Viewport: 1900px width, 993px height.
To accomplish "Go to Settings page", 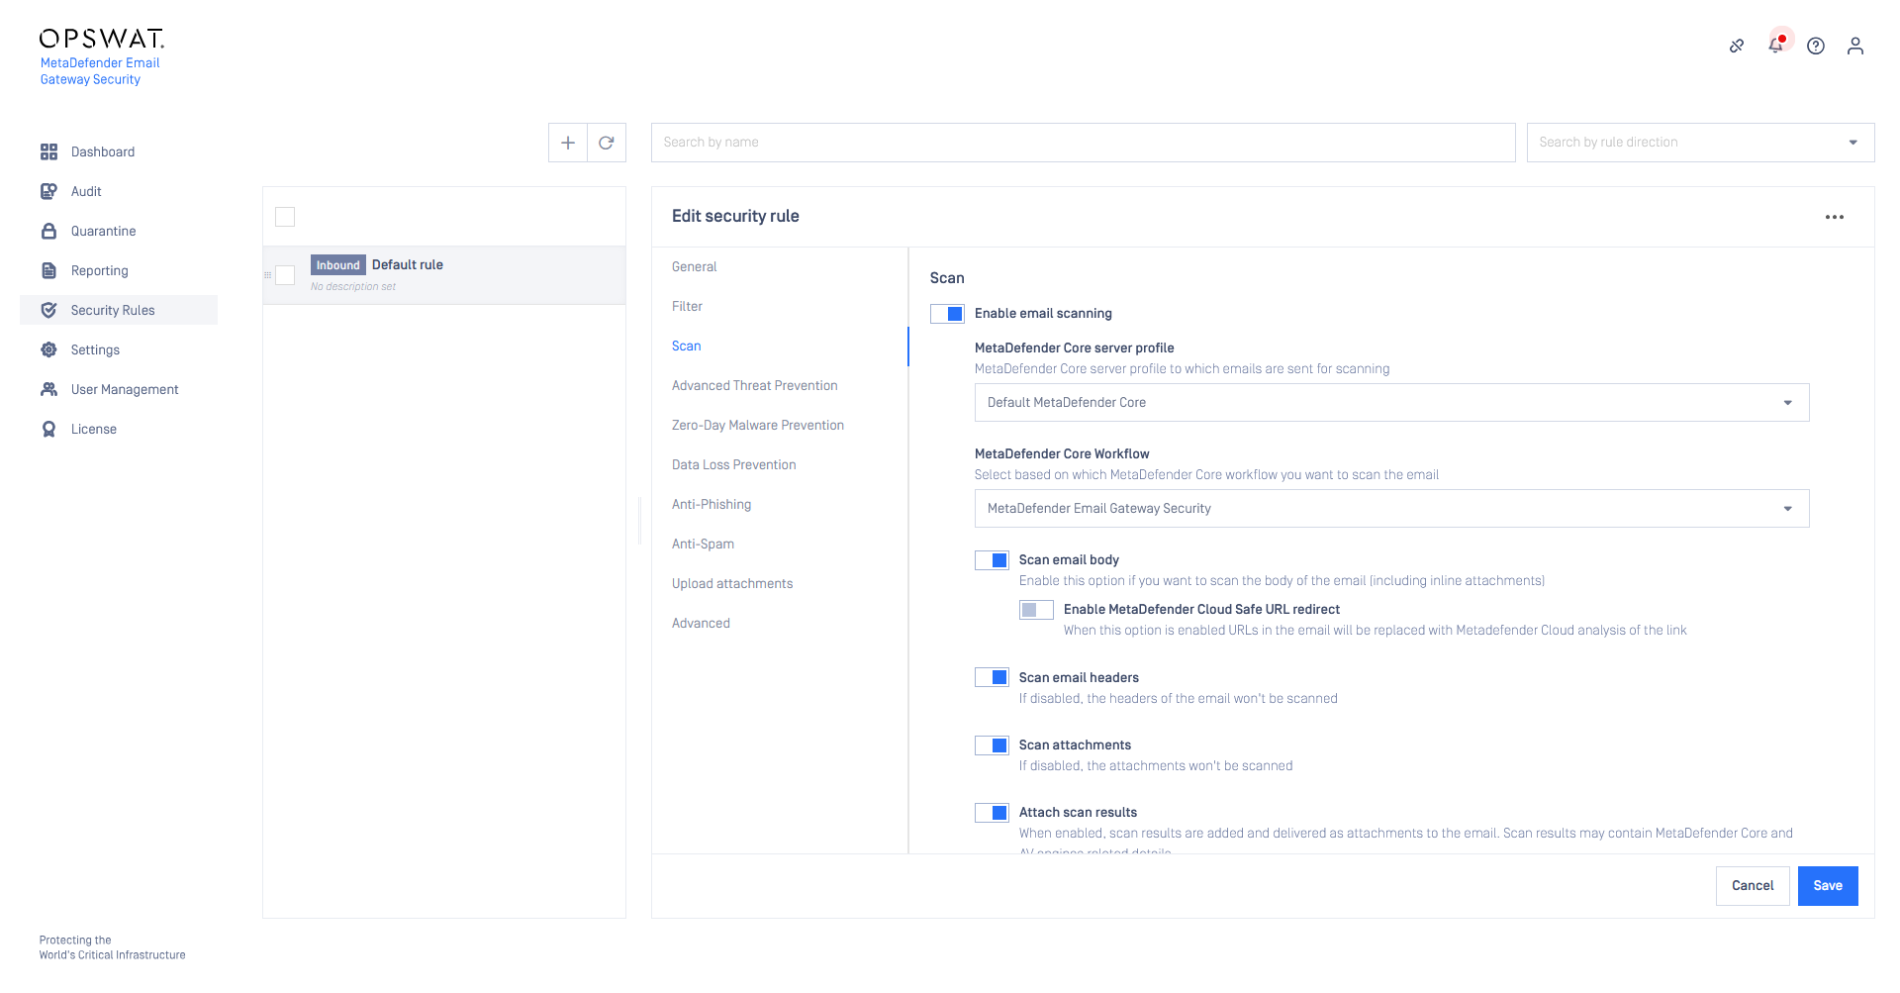I will point(95,349).
